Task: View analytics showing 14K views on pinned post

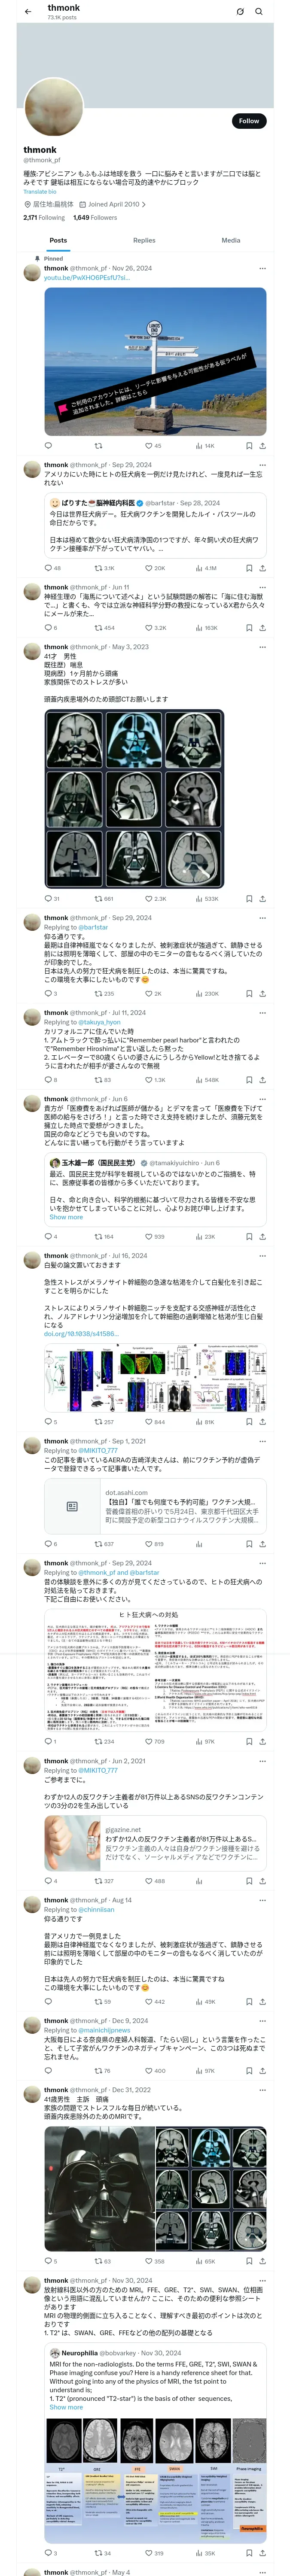Action: click(204, 446)
